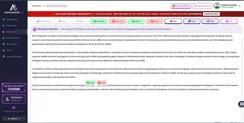Click the toolbar Accept button
The width and height of the screenshot is (244, 123).
(136, 21)
